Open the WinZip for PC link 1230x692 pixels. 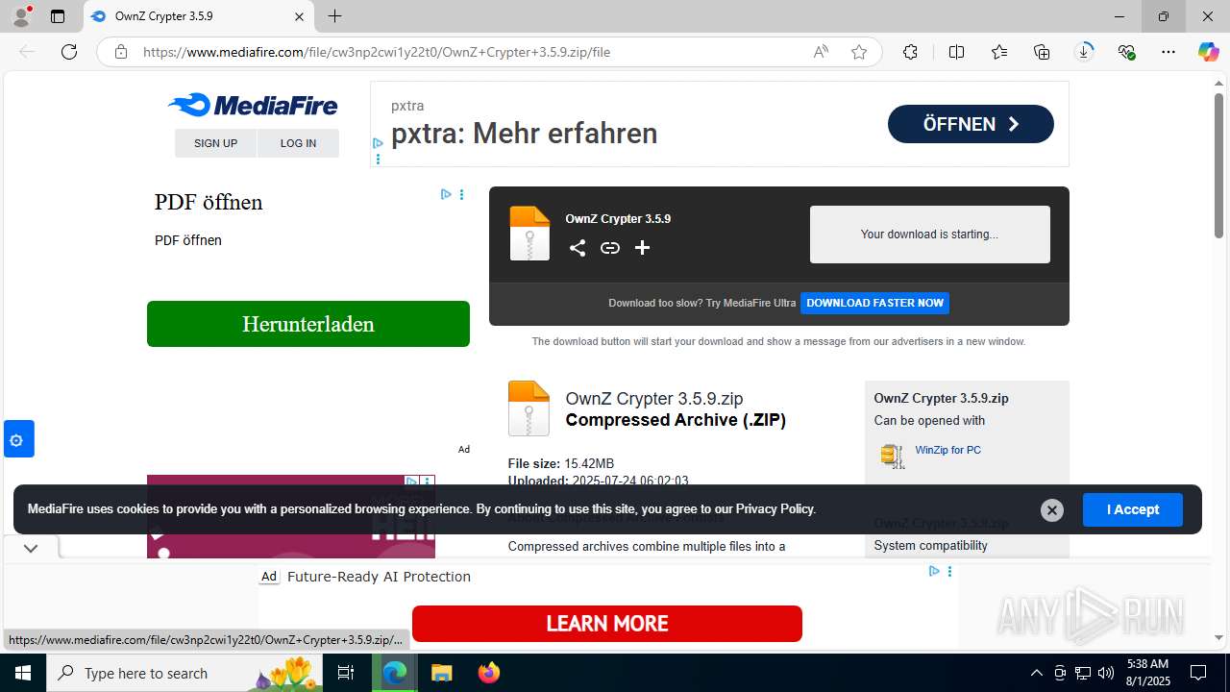coord(948,450)
